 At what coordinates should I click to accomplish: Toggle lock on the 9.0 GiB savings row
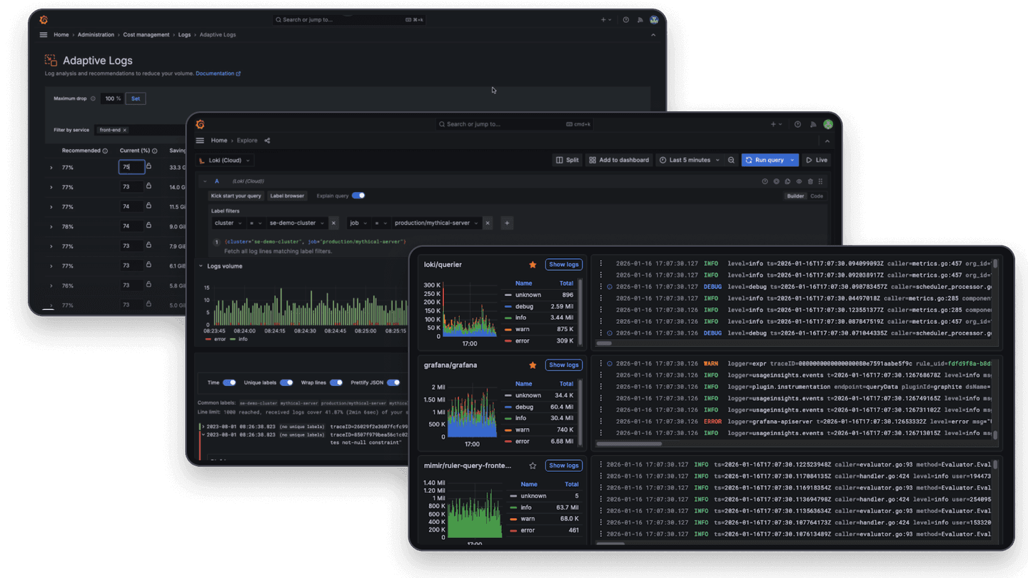pyautogui.click(x=148, y=225)
